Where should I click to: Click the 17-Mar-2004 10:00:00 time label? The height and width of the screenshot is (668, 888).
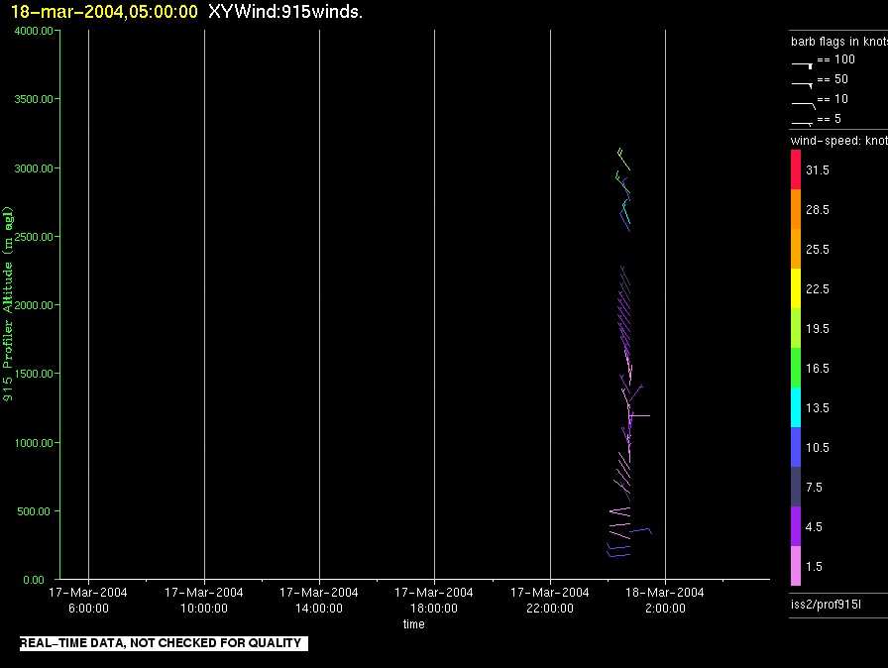click(204, 600)
